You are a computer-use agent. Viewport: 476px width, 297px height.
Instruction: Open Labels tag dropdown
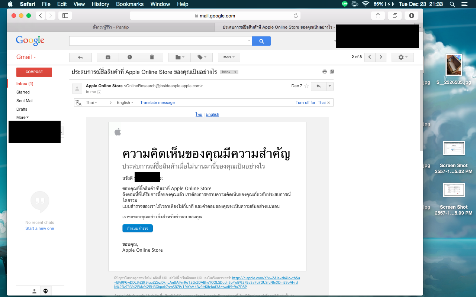pos(202,57)
